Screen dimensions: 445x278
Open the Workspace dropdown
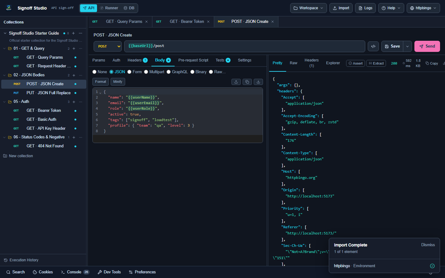pyautogui.click(x=308, y=8)
